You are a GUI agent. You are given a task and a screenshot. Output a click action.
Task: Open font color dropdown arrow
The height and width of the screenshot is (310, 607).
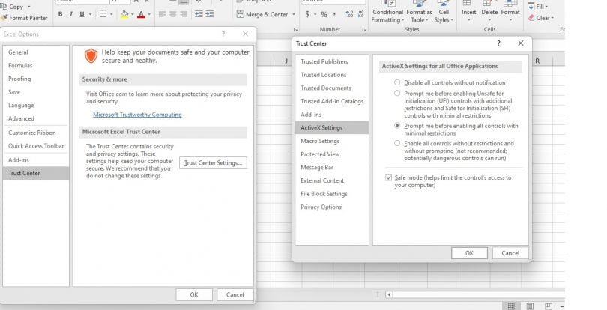(x=149, y=14)
